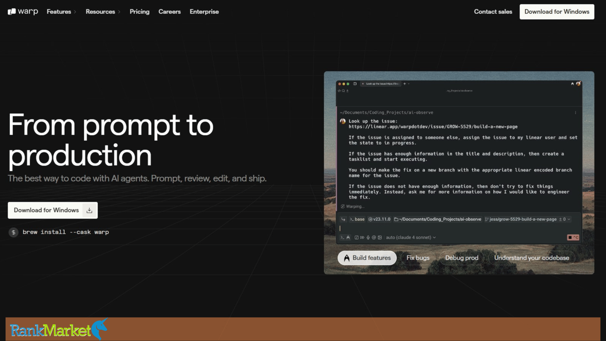Expand the Resources menu
Screen dimensions: 606x341
(x=103, y=12)
